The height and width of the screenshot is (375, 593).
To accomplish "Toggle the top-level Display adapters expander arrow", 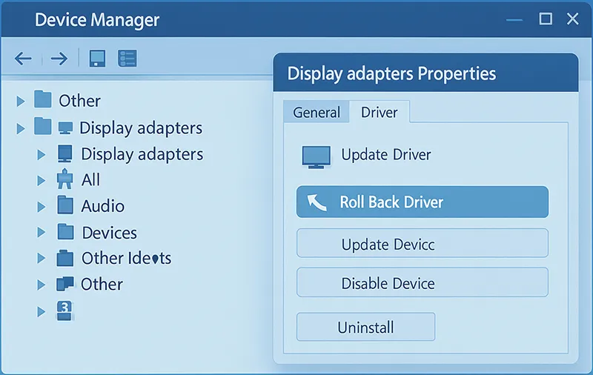I will 21,129.
